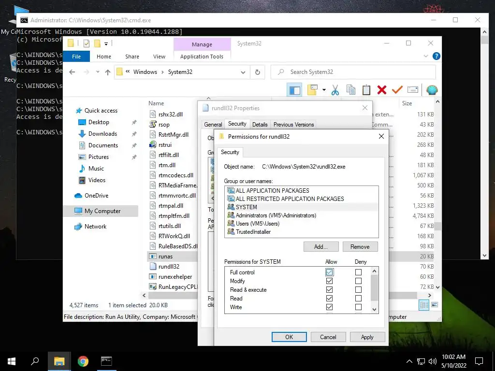Open taskbar search magnifier

click(35, 361)
